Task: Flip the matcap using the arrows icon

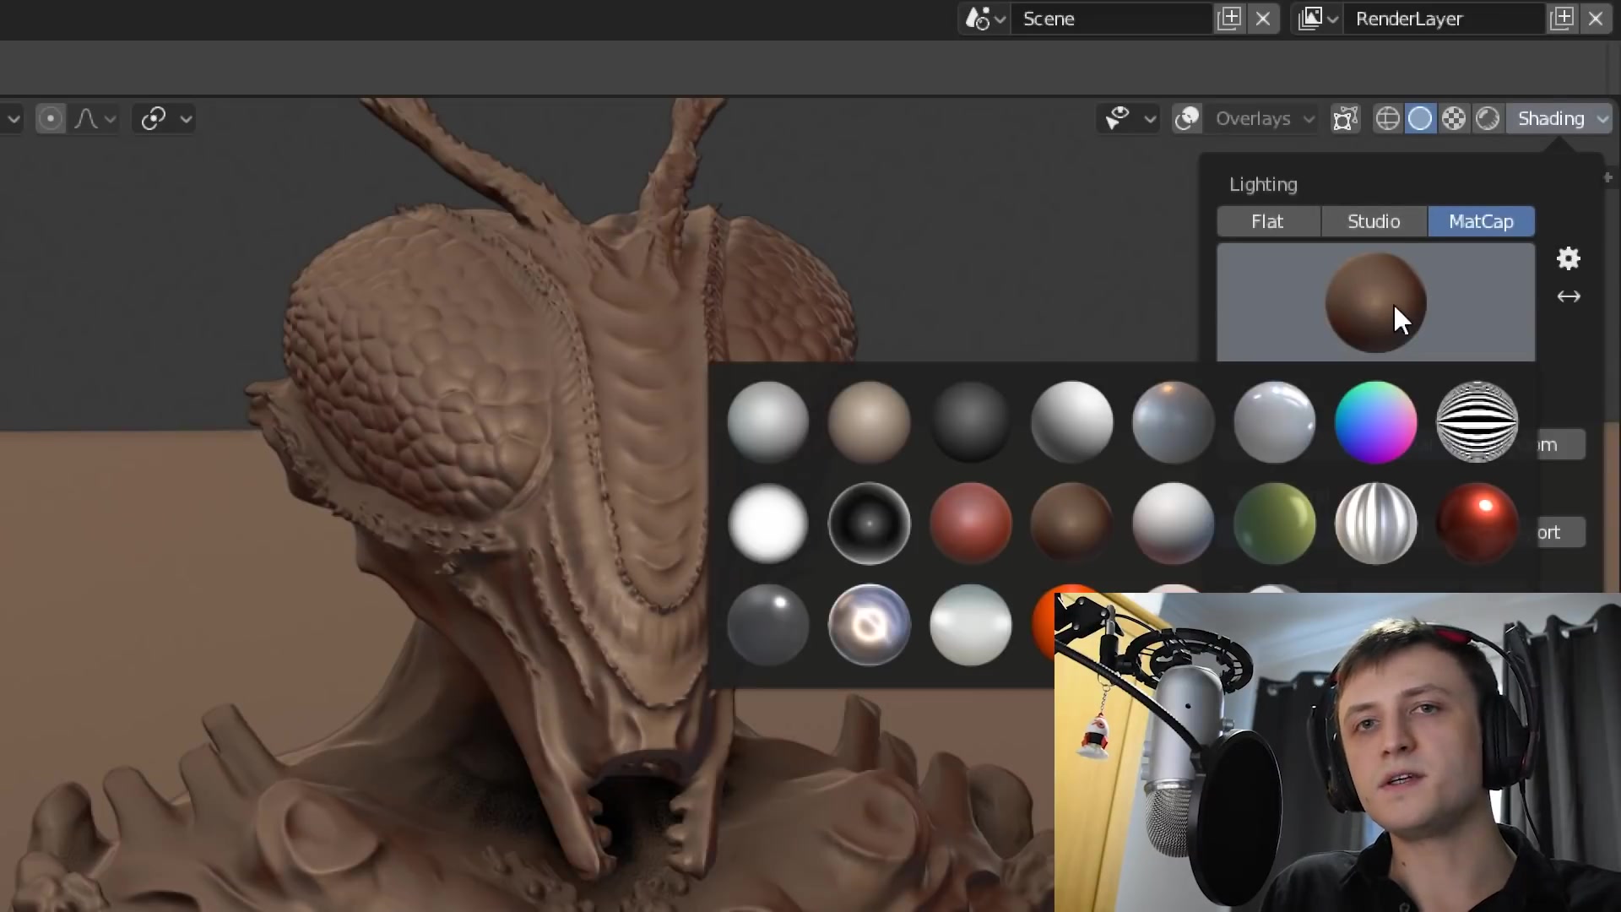Action: coord(1569,297)
